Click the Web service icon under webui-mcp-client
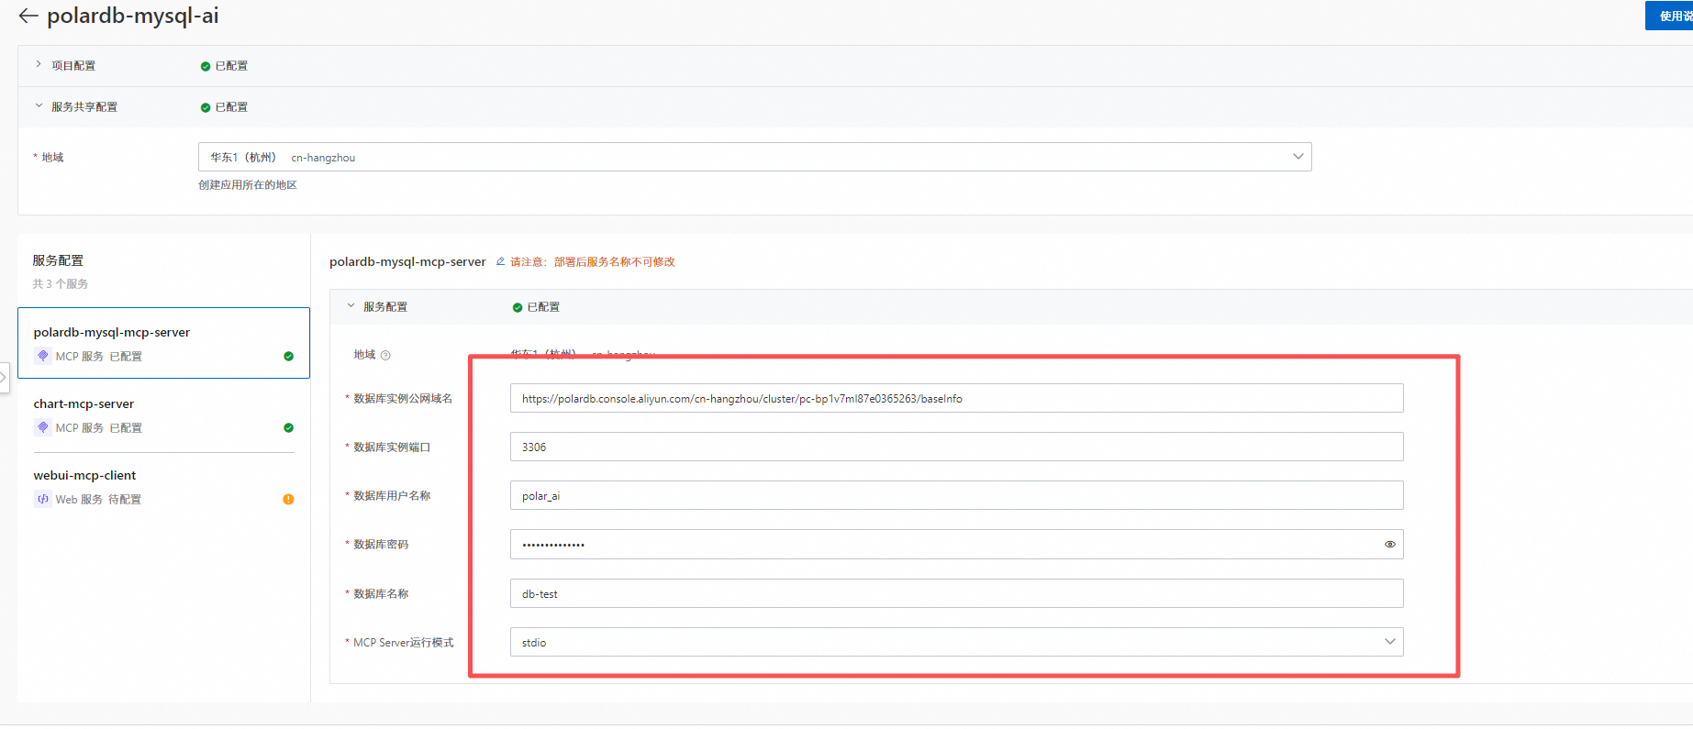Screen dimensions: 1693x729 (43, 499)
